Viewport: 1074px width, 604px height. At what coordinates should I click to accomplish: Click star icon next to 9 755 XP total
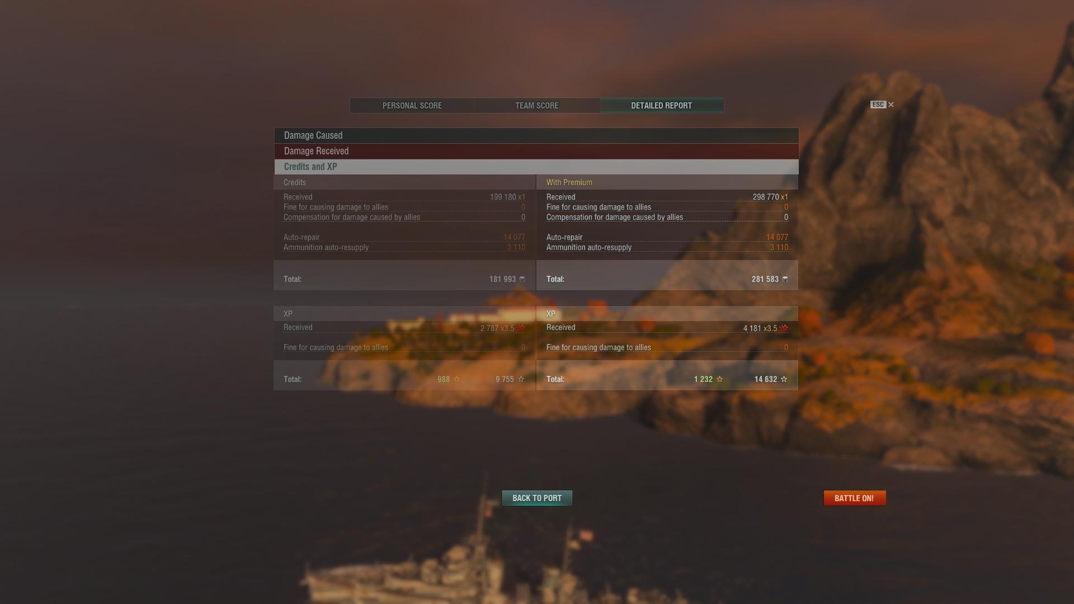click(x=521, y=379)
